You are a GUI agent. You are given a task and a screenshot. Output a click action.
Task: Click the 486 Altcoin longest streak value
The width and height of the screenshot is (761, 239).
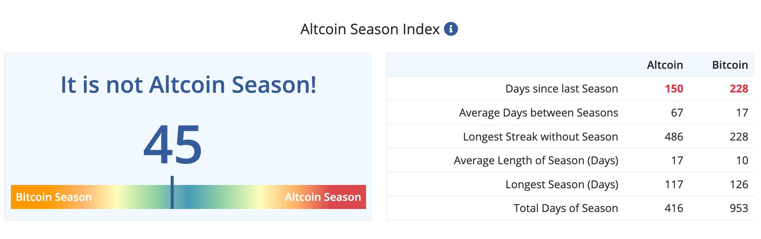click(x=674, y=137)
